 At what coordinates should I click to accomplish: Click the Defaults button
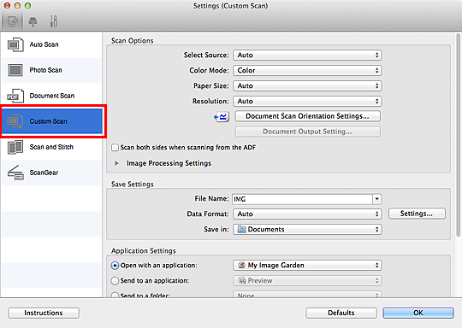pyautogui.click(x=341, y=313)
